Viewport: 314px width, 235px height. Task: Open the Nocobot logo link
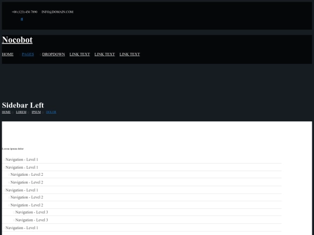coord(17,40)
